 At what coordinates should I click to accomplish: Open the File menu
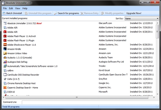pos(5,8)
